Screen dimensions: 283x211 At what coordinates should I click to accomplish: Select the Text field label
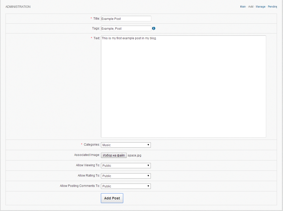pos(97,38)
